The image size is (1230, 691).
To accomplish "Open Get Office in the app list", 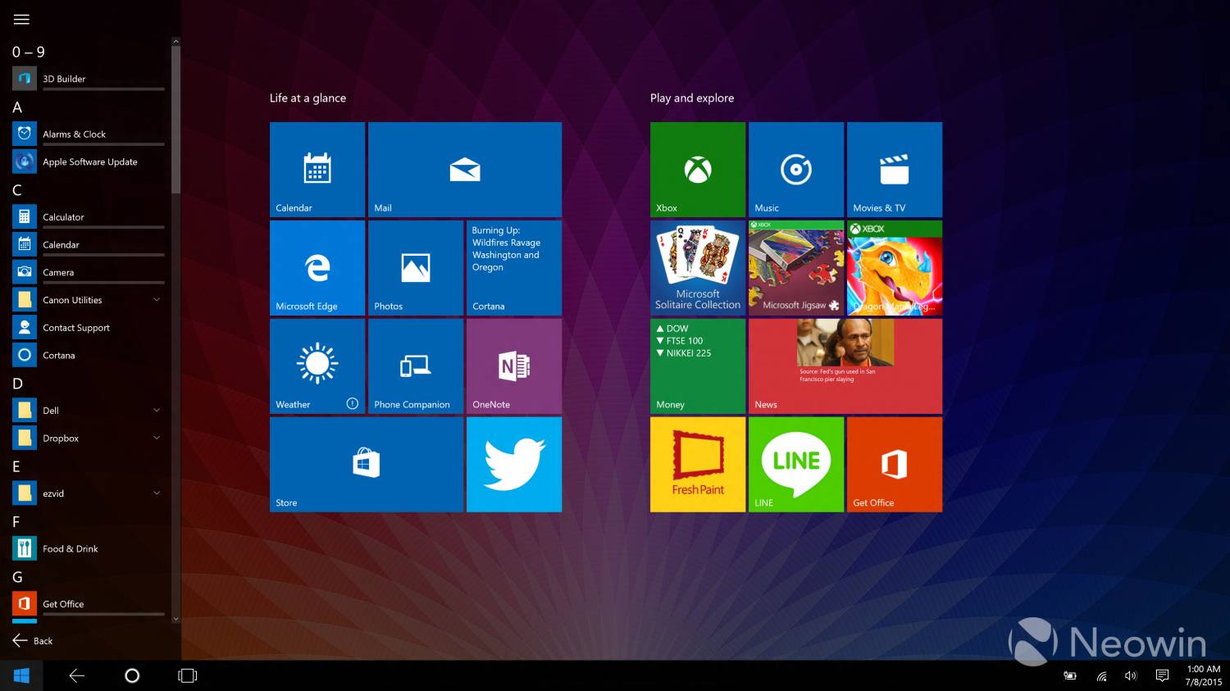I will pyautogui.click(x=89, y=603).
